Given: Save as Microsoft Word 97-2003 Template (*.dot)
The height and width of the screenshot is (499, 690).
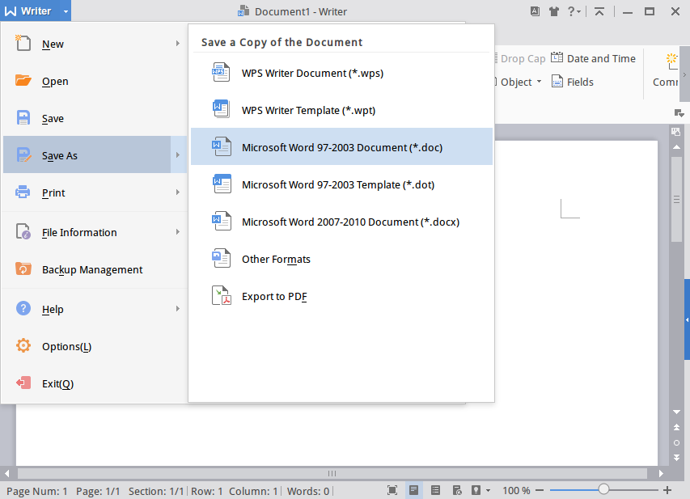Looking at the screenshot, I should [341, 184].
